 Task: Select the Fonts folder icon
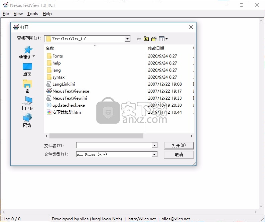tap(49, 56)
